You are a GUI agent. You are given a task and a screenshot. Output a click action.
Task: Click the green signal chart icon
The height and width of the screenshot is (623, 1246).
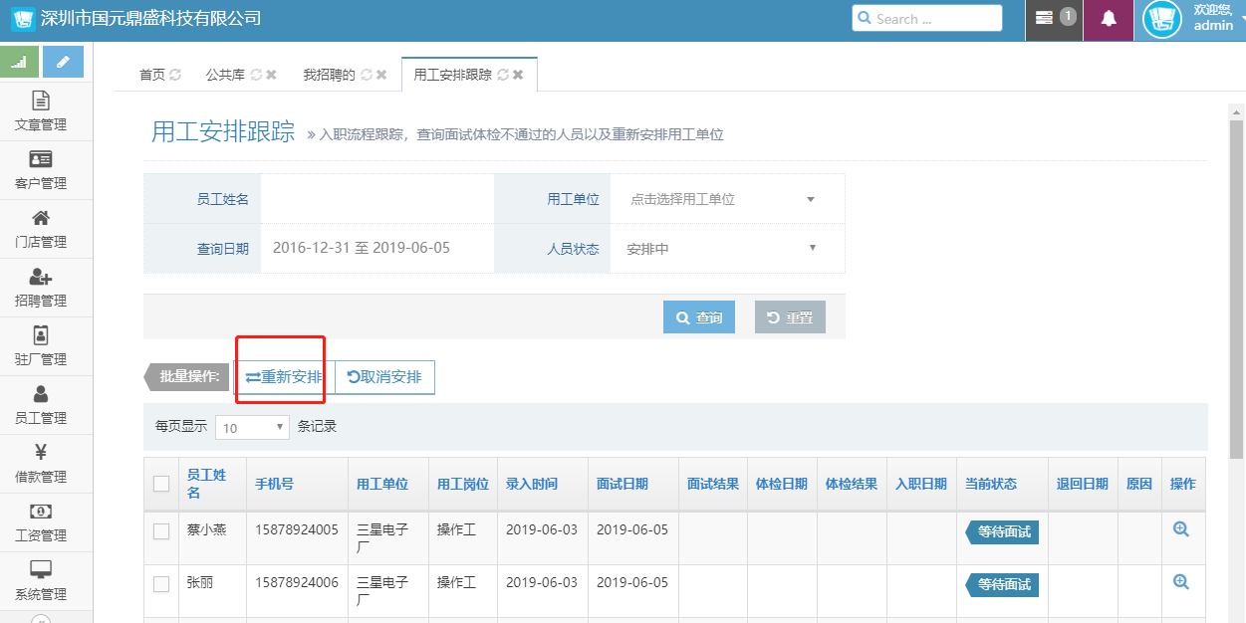[x=19, y=62]
